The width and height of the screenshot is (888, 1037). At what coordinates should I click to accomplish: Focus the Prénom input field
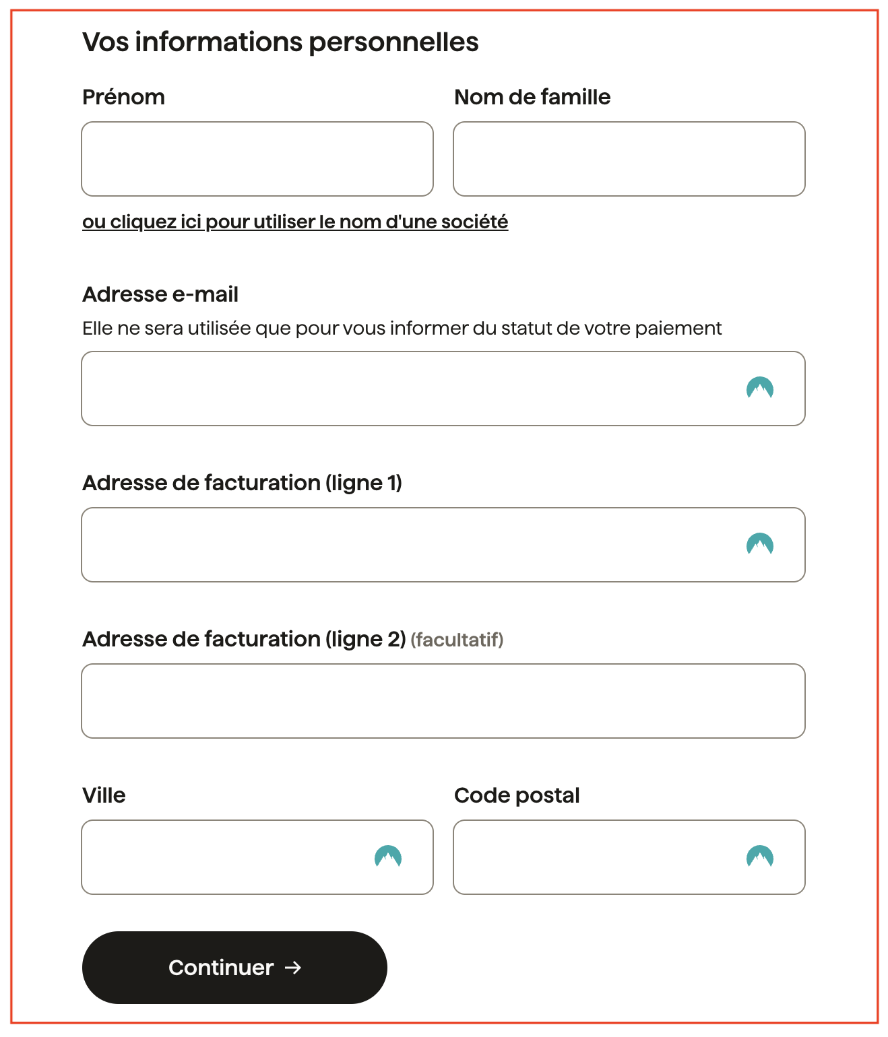[x=257, y=159]
